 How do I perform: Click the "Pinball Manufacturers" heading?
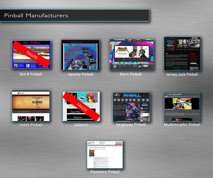click(36, 15)
